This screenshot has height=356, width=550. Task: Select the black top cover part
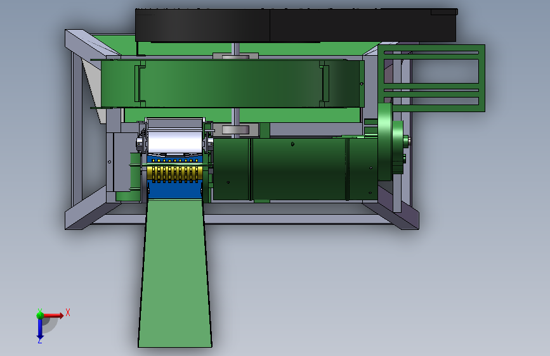296,25
